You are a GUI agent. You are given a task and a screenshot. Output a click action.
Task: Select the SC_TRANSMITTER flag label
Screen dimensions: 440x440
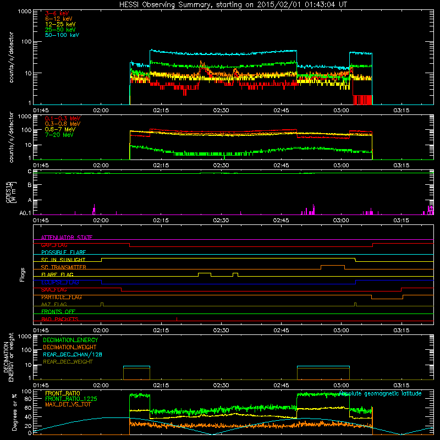tap(63, 267)
